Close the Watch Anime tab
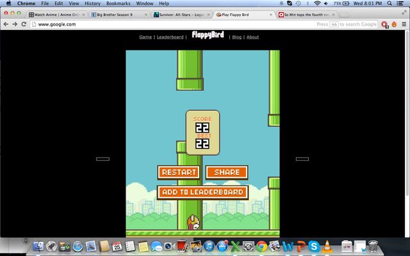Screen dimensions: 410x256 [x=83, y=15]
